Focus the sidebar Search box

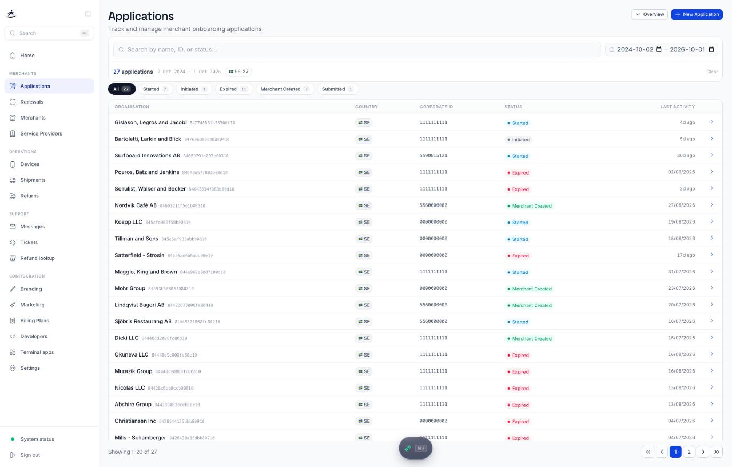[x=49, y=33]
